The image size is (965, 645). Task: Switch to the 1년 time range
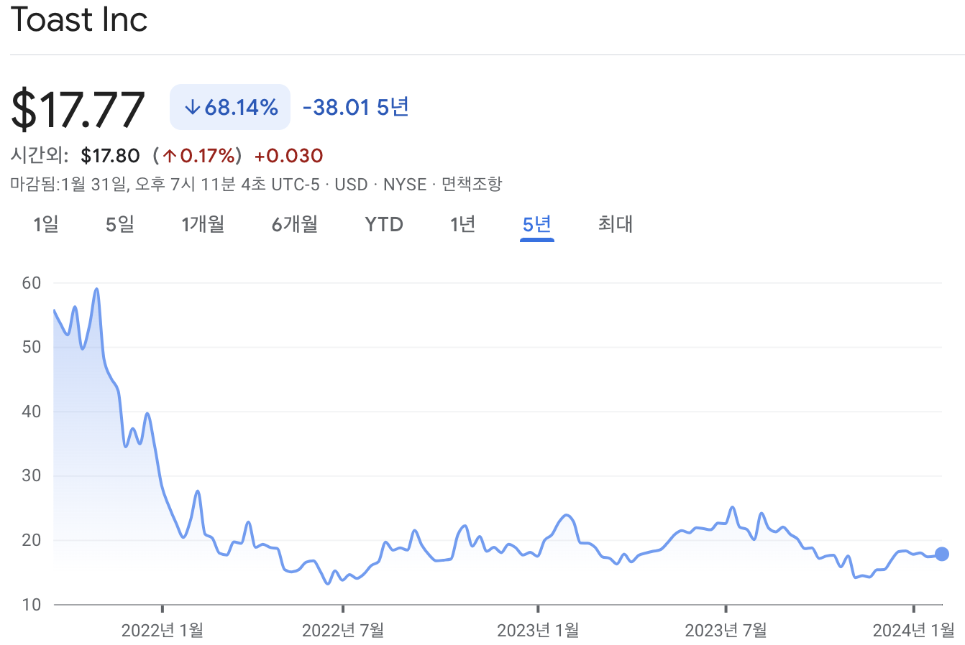pyautogui.click(x=462, y=224)
